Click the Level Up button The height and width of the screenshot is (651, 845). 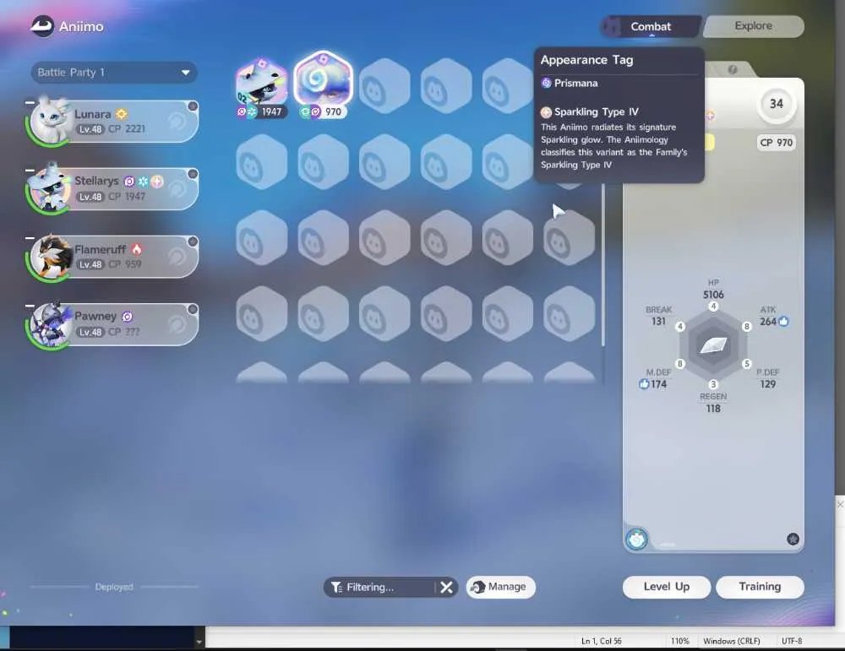667,587
